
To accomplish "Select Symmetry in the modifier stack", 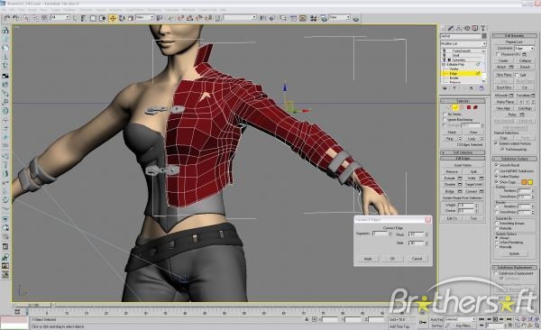I will click(459, 60).
